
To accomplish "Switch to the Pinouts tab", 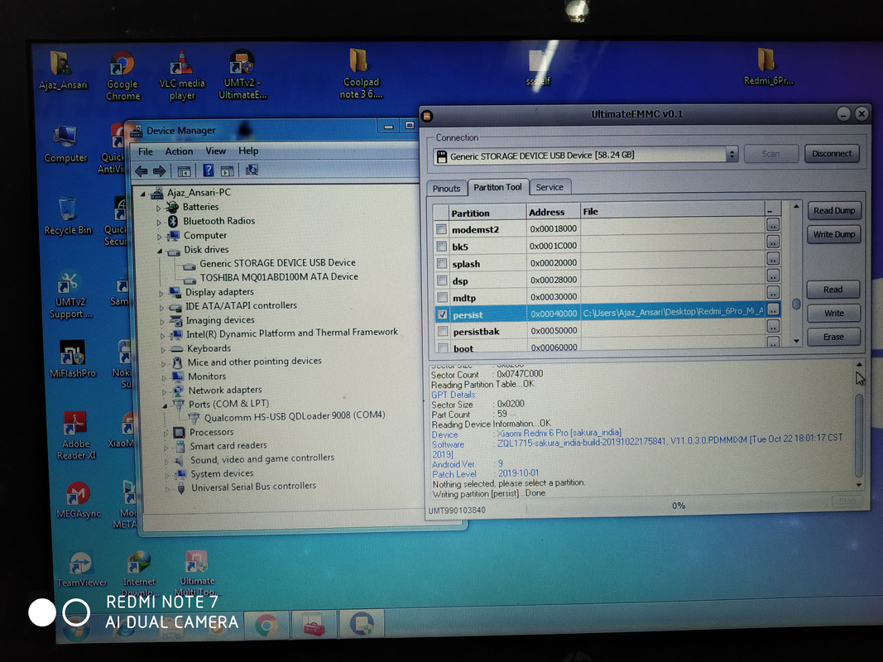I will [447, 188].
